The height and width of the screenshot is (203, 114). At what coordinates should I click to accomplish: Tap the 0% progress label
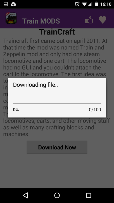tap(16, 110)
